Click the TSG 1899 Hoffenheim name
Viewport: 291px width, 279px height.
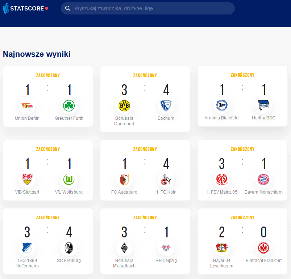pyautogui.click(x=27, y=263)
